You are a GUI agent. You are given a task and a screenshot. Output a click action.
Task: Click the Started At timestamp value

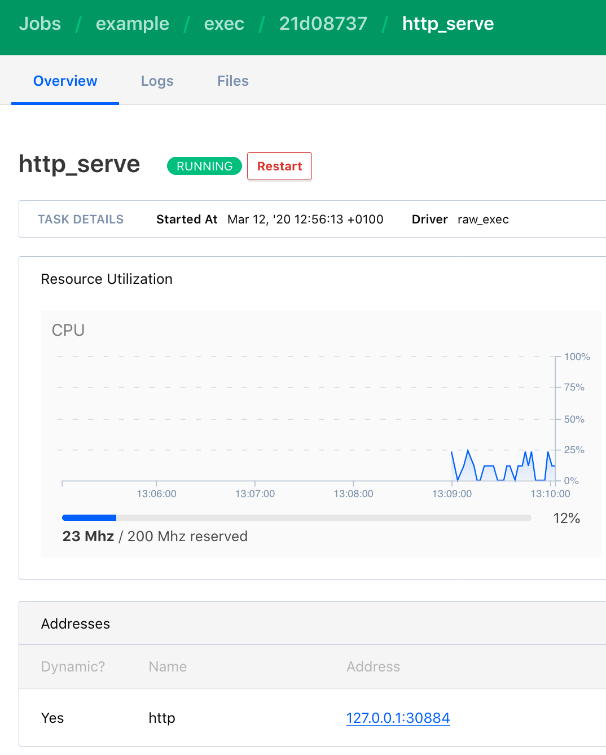coord(305,219)
